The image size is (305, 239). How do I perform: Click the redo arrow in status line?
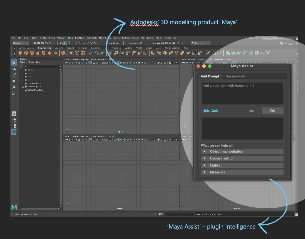[x=50, y=43]
